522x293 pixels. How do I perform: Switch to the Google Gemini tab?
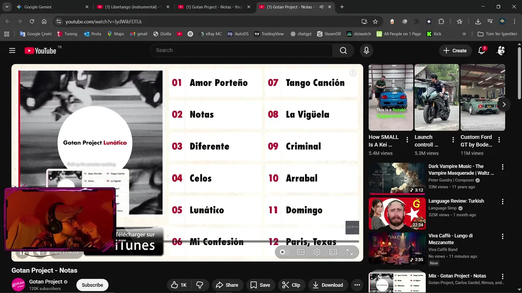pos(52,7)
